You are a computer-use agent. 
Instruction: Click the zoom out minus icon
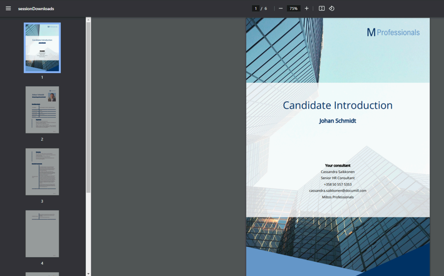coord(281,8)
